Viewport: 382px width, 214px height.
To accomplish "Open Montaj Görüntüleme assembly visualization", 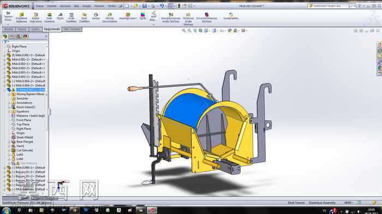I will 109,18.
